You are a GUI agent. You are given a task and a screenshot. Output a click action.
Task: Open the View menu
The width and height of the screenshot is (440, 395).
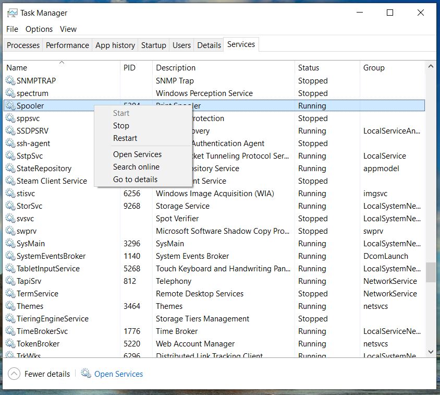pyautogui.click(x=68, y=29)
